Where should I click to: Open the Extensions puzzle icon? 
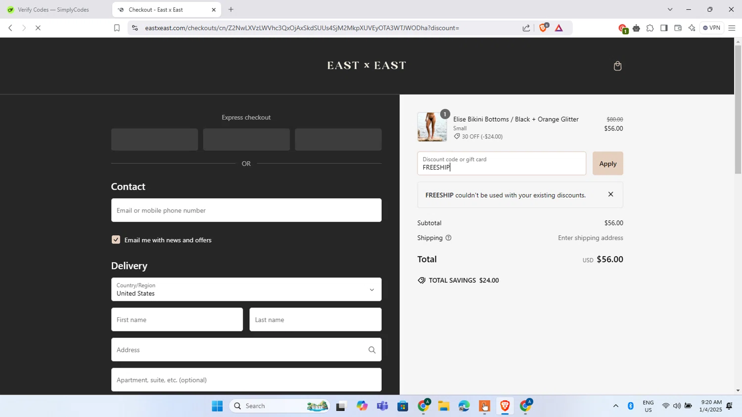coord(650,28)
